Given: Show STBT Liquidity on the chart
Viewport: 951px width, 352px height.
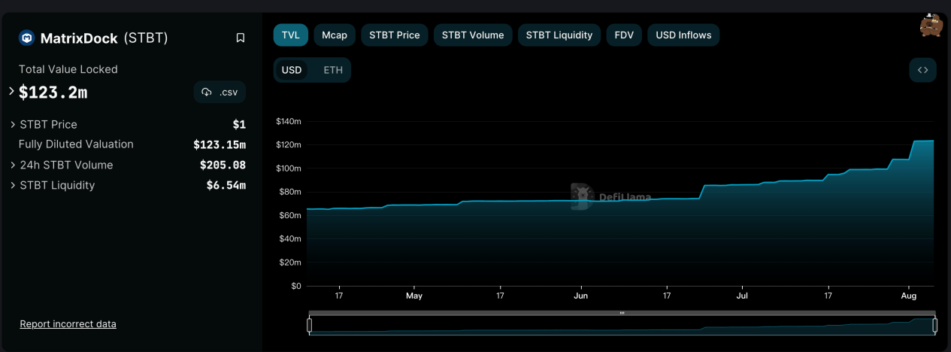Looking at the screenshot, I should pyautogui.click(x=559, y=35).
